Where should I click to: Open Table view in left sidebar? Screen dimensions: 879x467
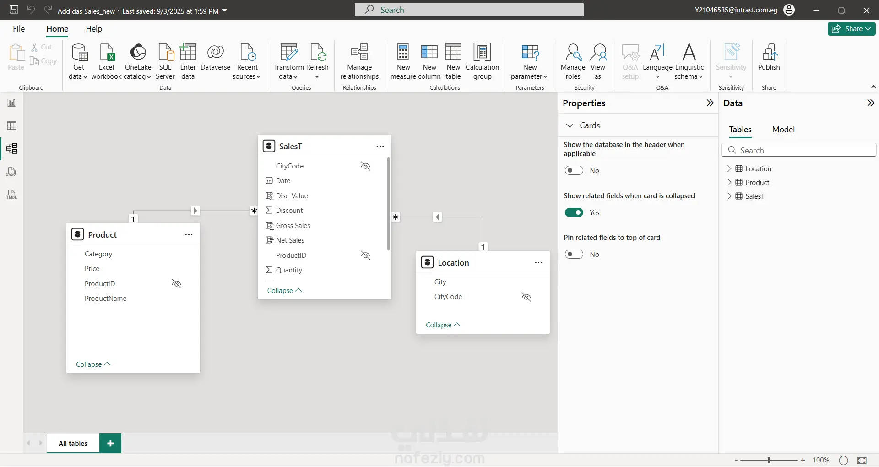click(11, 125)
